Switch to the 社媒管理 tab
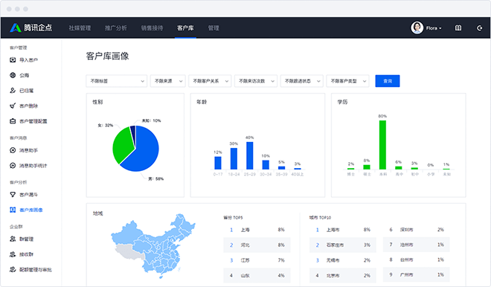Image resolution: width=491 pixels, height=287 pixels. [x=80, y=28]
